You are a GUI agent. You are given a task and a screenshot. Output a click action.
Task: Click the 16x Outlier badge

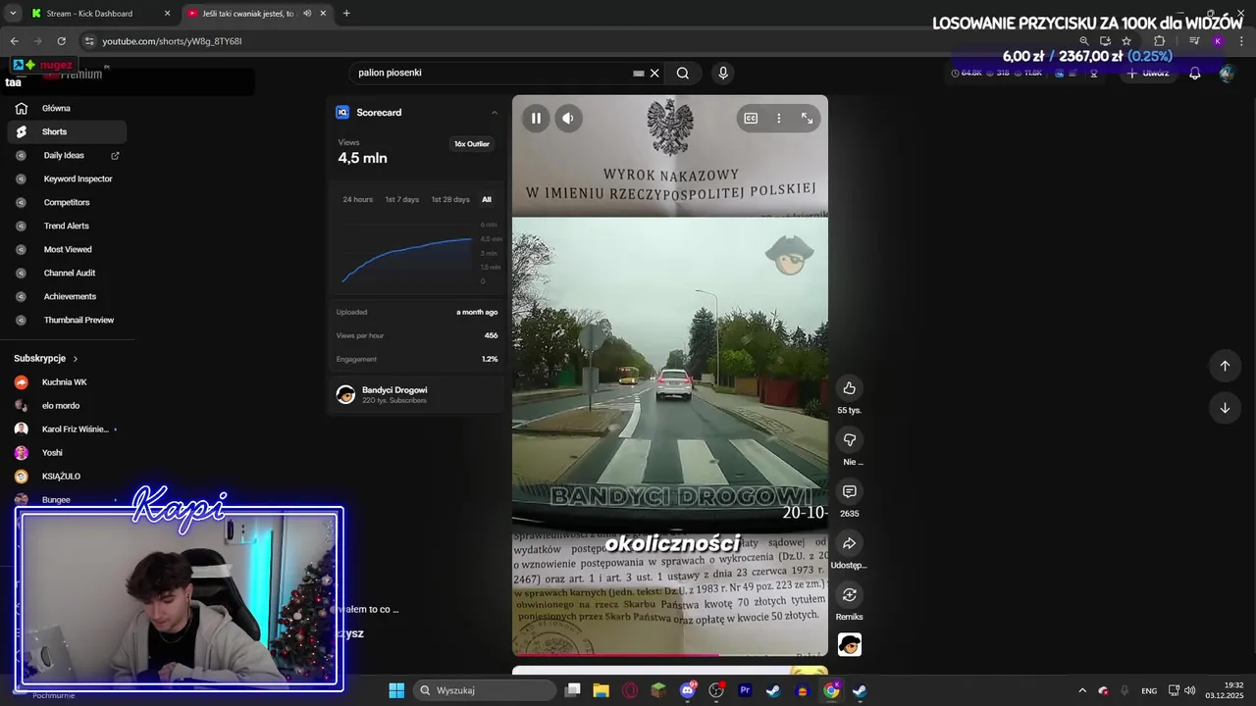[471, 144]
